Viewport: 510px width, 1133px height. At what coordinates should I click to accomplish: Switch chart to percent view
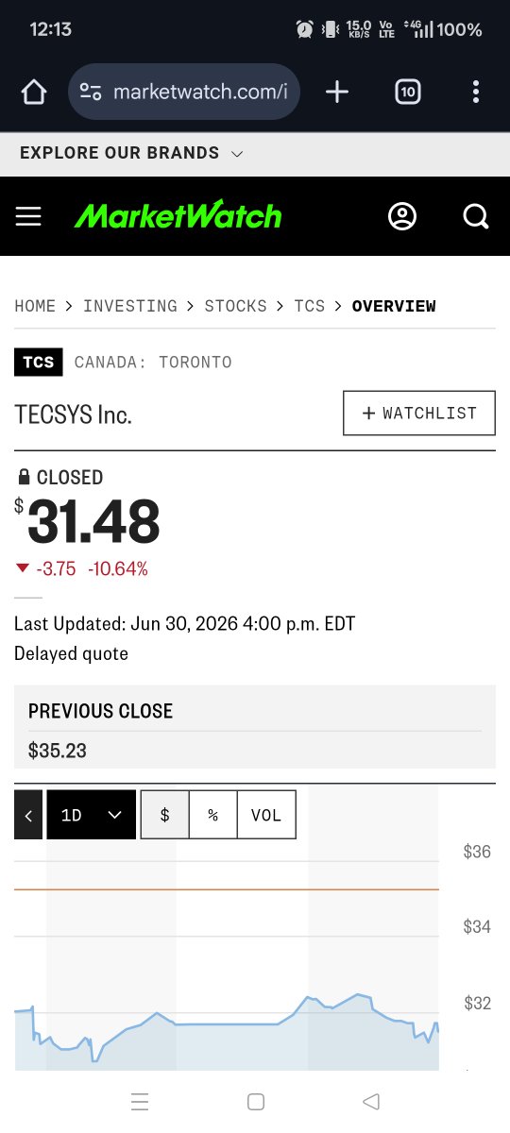coord(213,815)
